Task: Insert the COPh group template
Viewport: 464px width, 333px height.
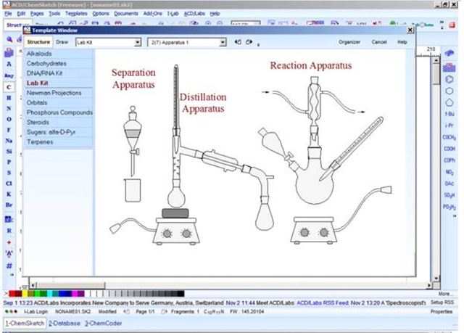Action: (x=449, y=160)
